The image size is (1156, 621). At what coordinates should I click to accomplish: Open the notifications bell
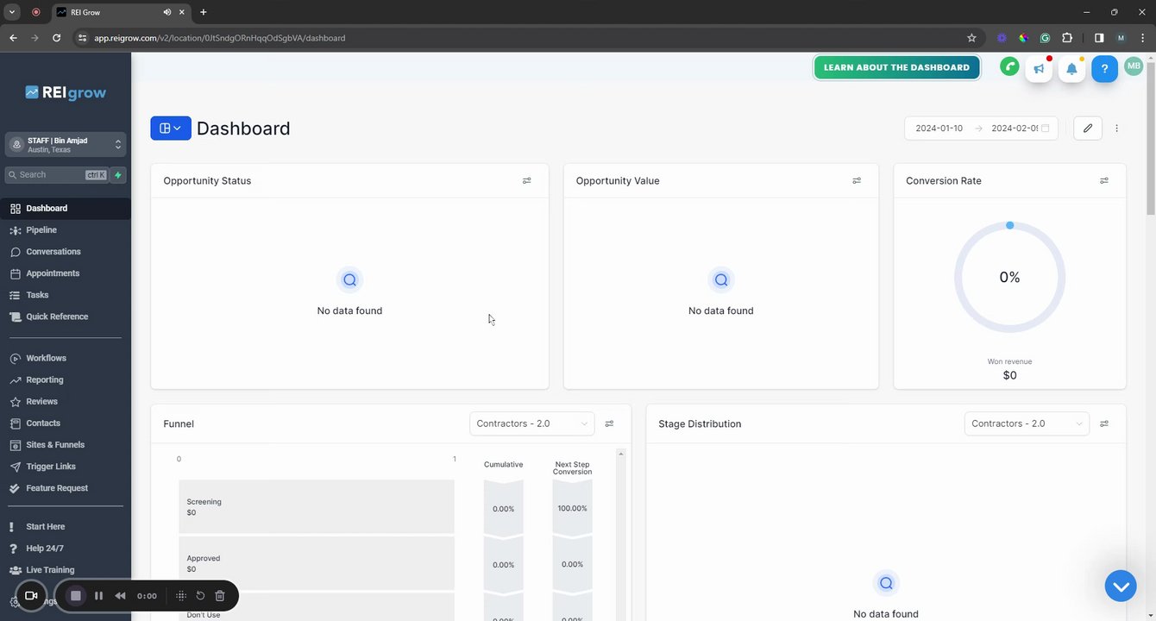pos(1071,69)
